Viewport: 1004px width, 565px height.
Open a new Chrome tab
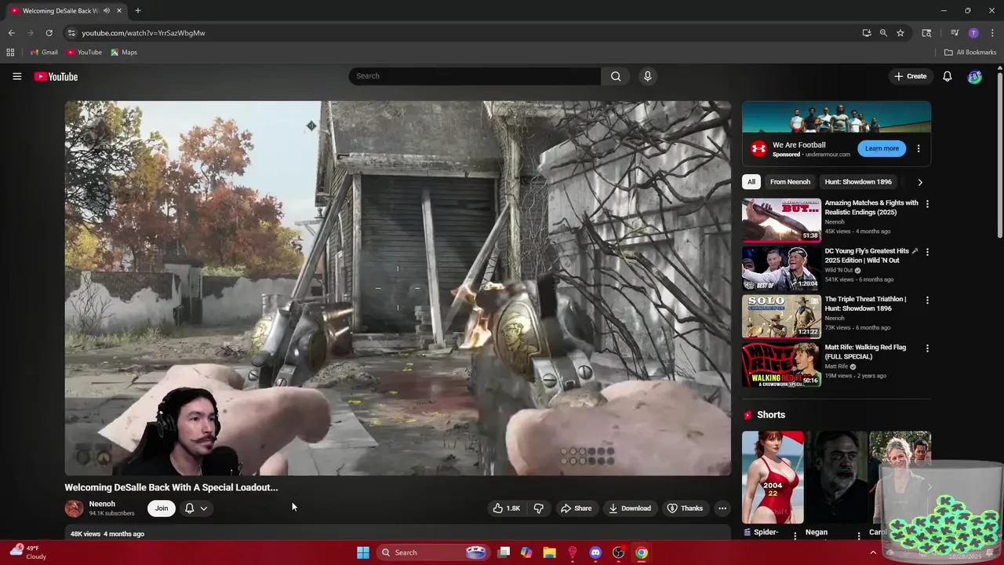coord(137,11)
